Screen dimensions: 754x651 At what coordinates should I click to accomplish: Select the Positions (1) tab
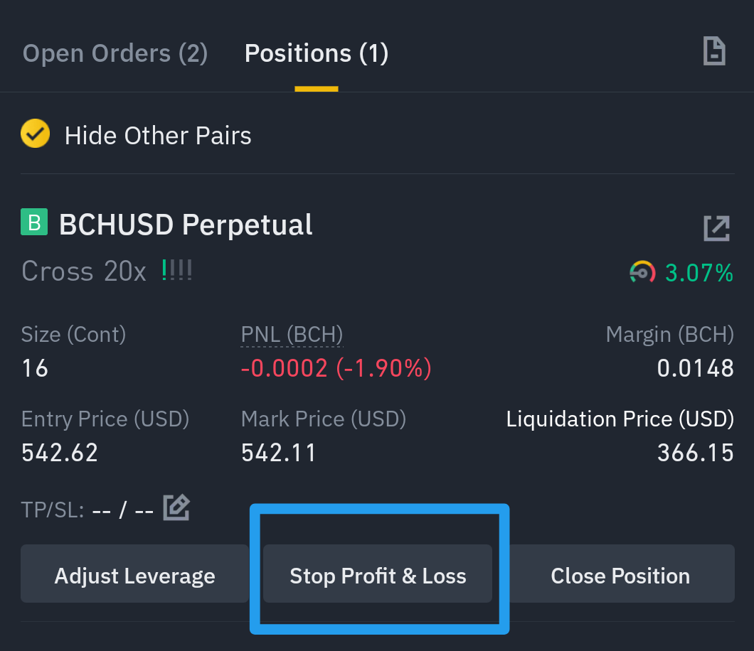coord(317,53)
